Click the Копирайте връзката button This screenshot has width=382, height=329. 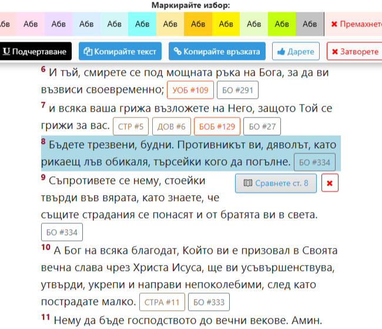point(217,51)
